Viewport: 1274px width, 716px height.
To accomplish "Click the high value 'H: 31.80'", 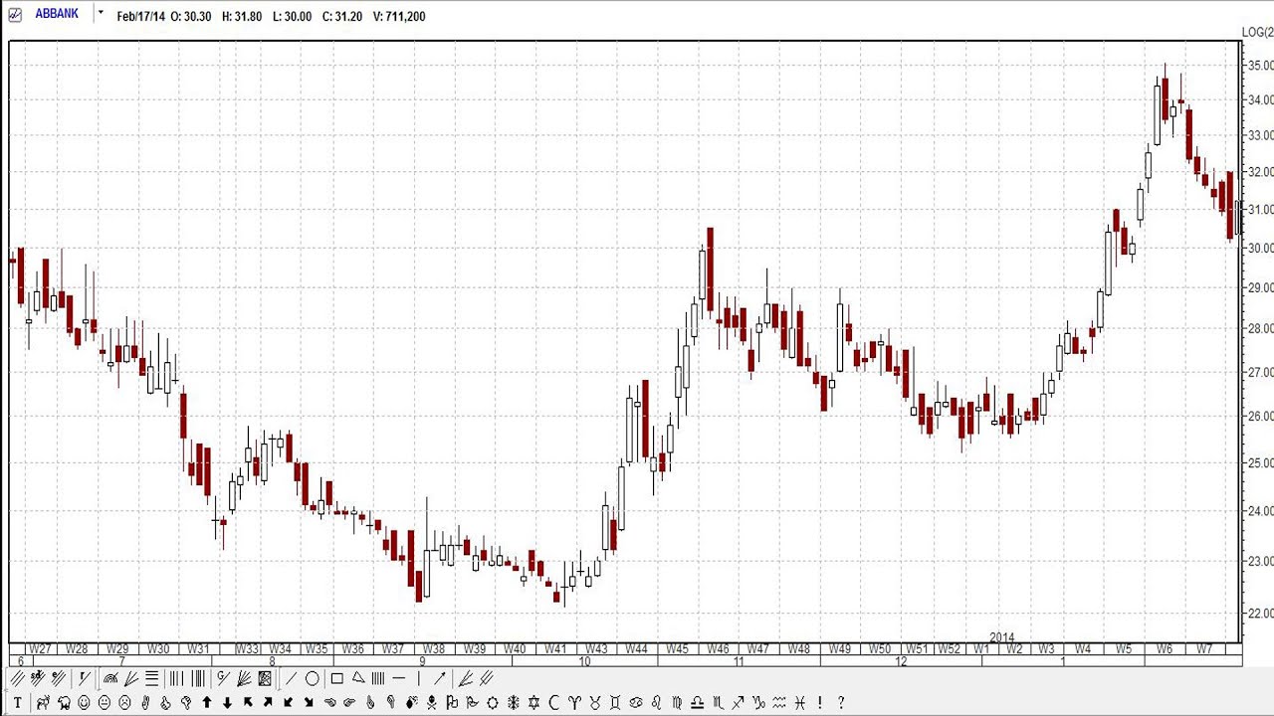I will 242,16.
